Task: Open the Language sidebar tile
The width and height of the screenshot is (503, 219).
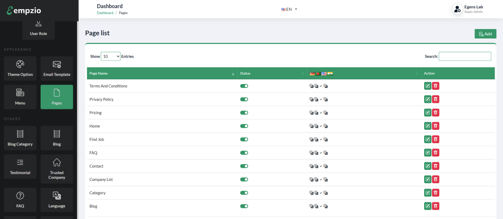Action: (57, 200)
